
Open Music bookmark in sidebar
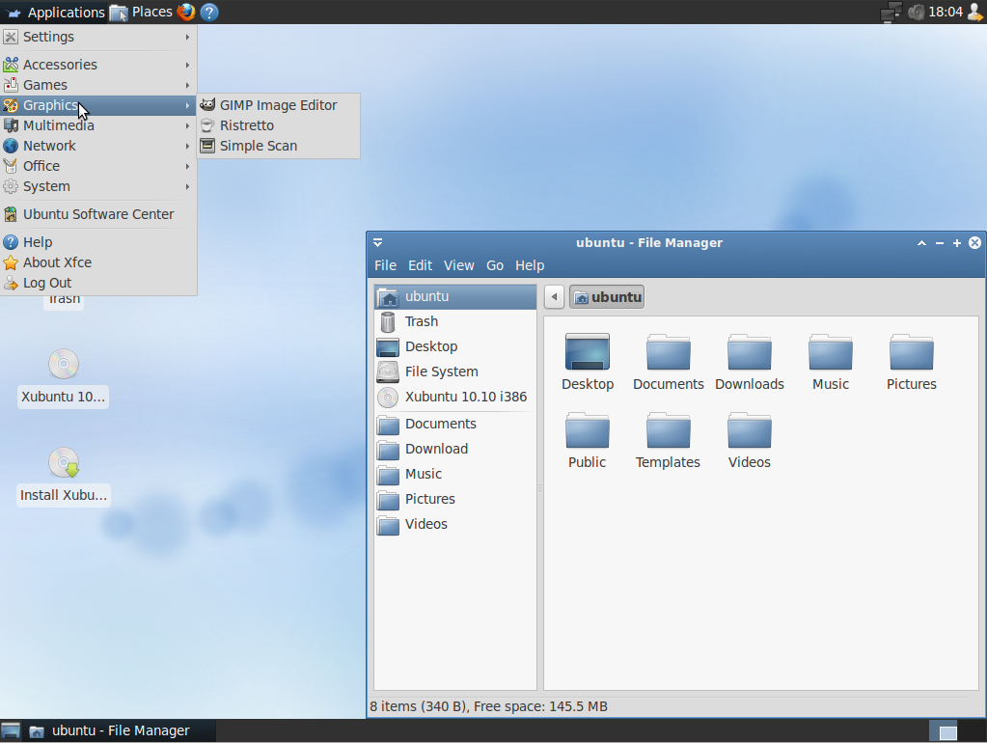(x=455, y=475)
